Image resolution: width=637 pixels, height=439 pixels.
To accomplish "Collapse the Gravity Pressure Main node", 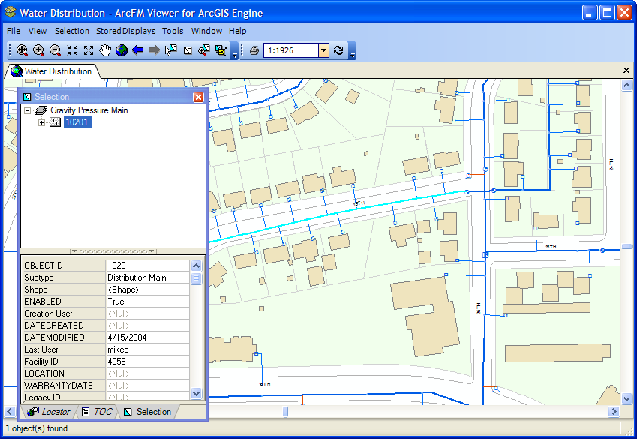I will coord(27,110).
